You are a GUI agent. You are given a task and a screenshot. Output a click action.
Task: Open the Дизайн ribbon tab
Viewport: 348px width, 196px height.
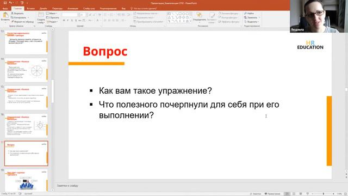43,9
